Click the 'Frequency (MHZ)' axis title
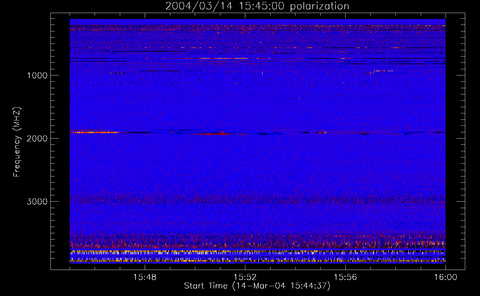This screenshot has height=296, width=480. click(x=17, y=142)
